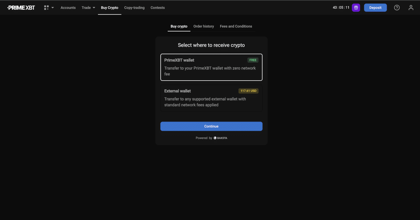Click the blue Continue button
Viewport: 420px width, 220px height.
click(211, 126)
